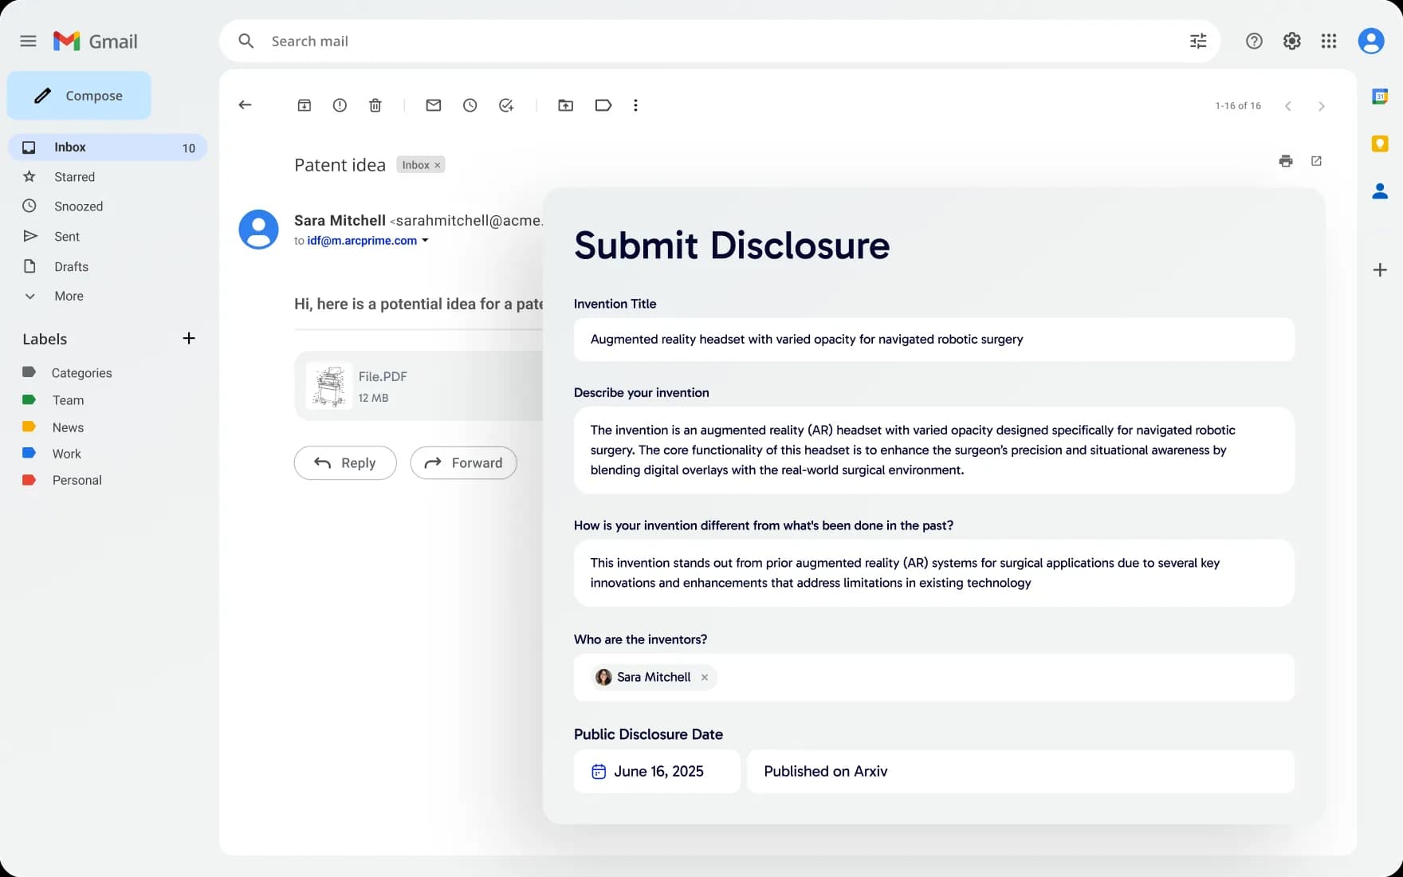Report this email as spam
This screenshot has height=877, width=1403.
[x=340, y=105]
